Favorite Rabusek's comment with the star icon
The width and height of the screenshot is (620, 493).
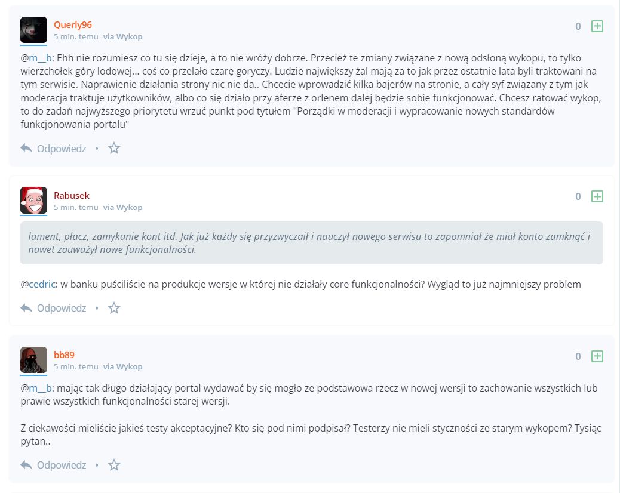pyautogui.click(x=114, y=308)
